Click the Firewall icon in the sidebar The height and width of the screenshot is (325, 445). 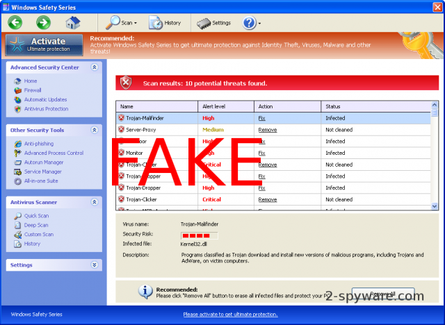click(x=17, y=90)
